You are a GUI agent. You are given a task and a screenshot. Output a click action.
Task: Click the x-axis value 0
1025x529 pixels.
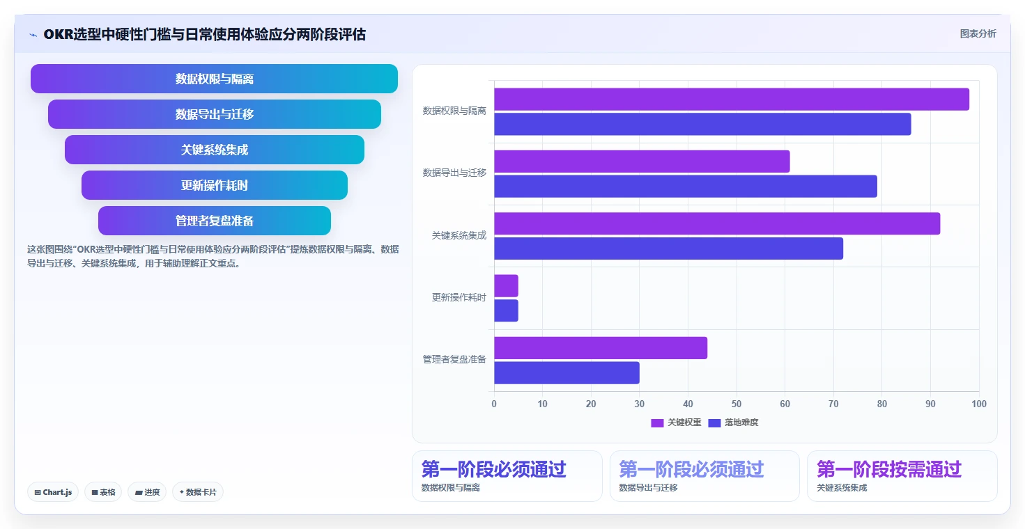[x=494, y=404]
